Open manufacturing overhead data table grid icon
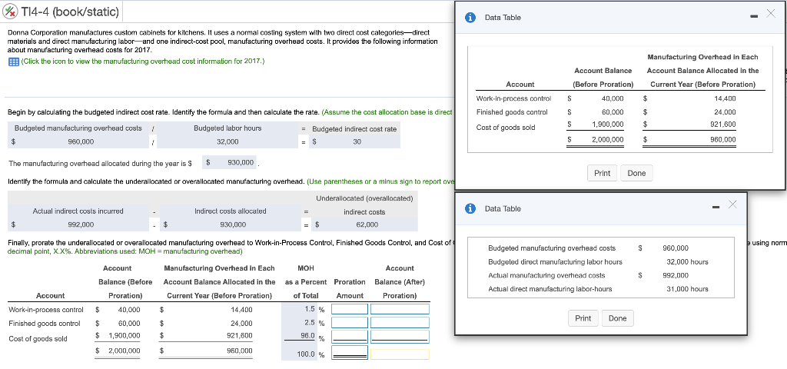This screenshot has height=369, width=787. coord(14,61)
